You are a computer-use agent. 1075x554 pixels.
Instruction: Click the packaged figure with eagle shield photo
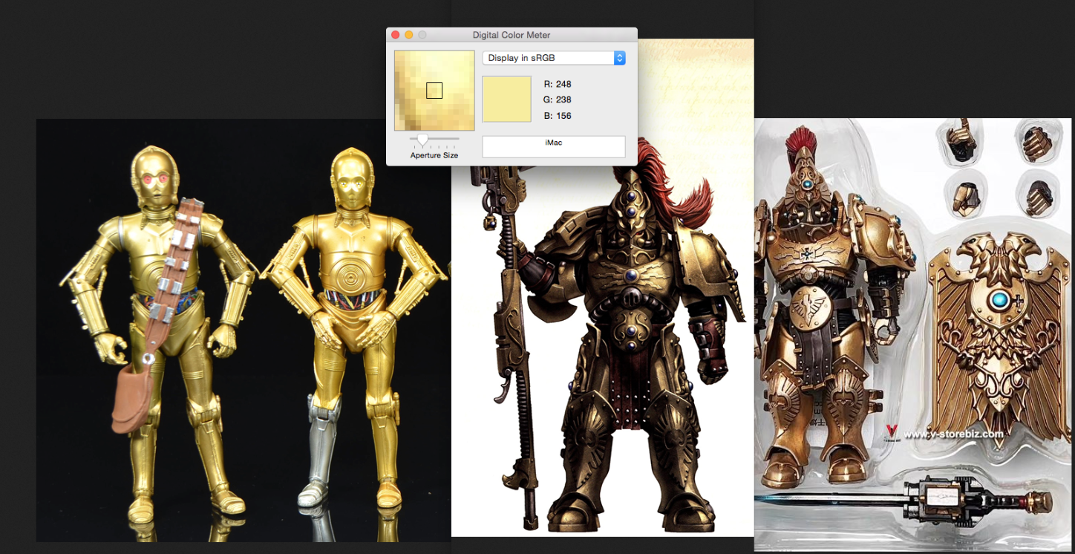click(x=913, y=334)
